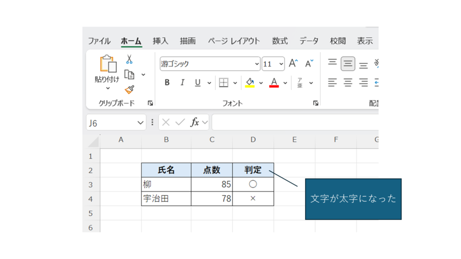Toggle Underline formatting
Screen dimensions: 461x259
(x=197, y=83)
